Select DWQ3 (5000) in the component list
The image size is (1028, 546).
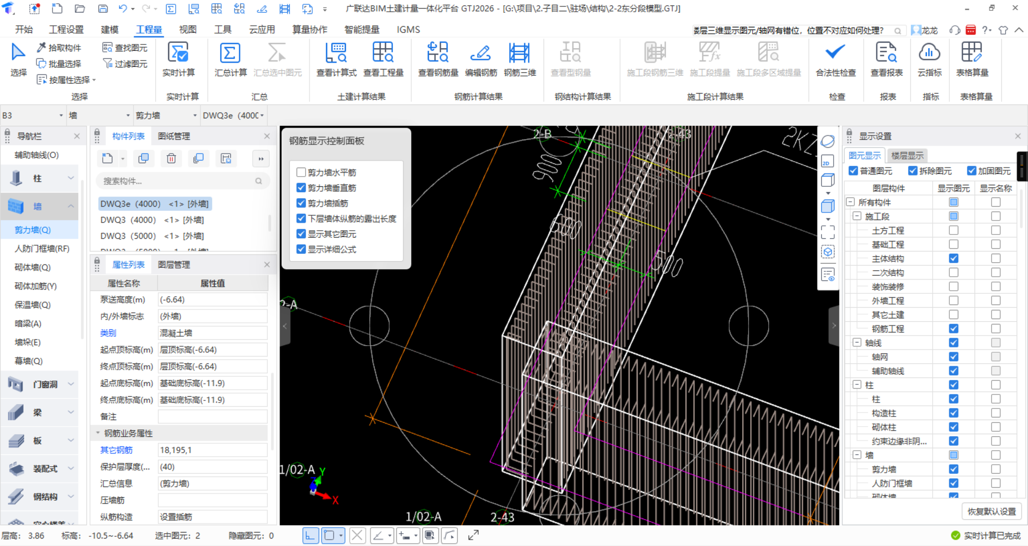coord(152,236)
